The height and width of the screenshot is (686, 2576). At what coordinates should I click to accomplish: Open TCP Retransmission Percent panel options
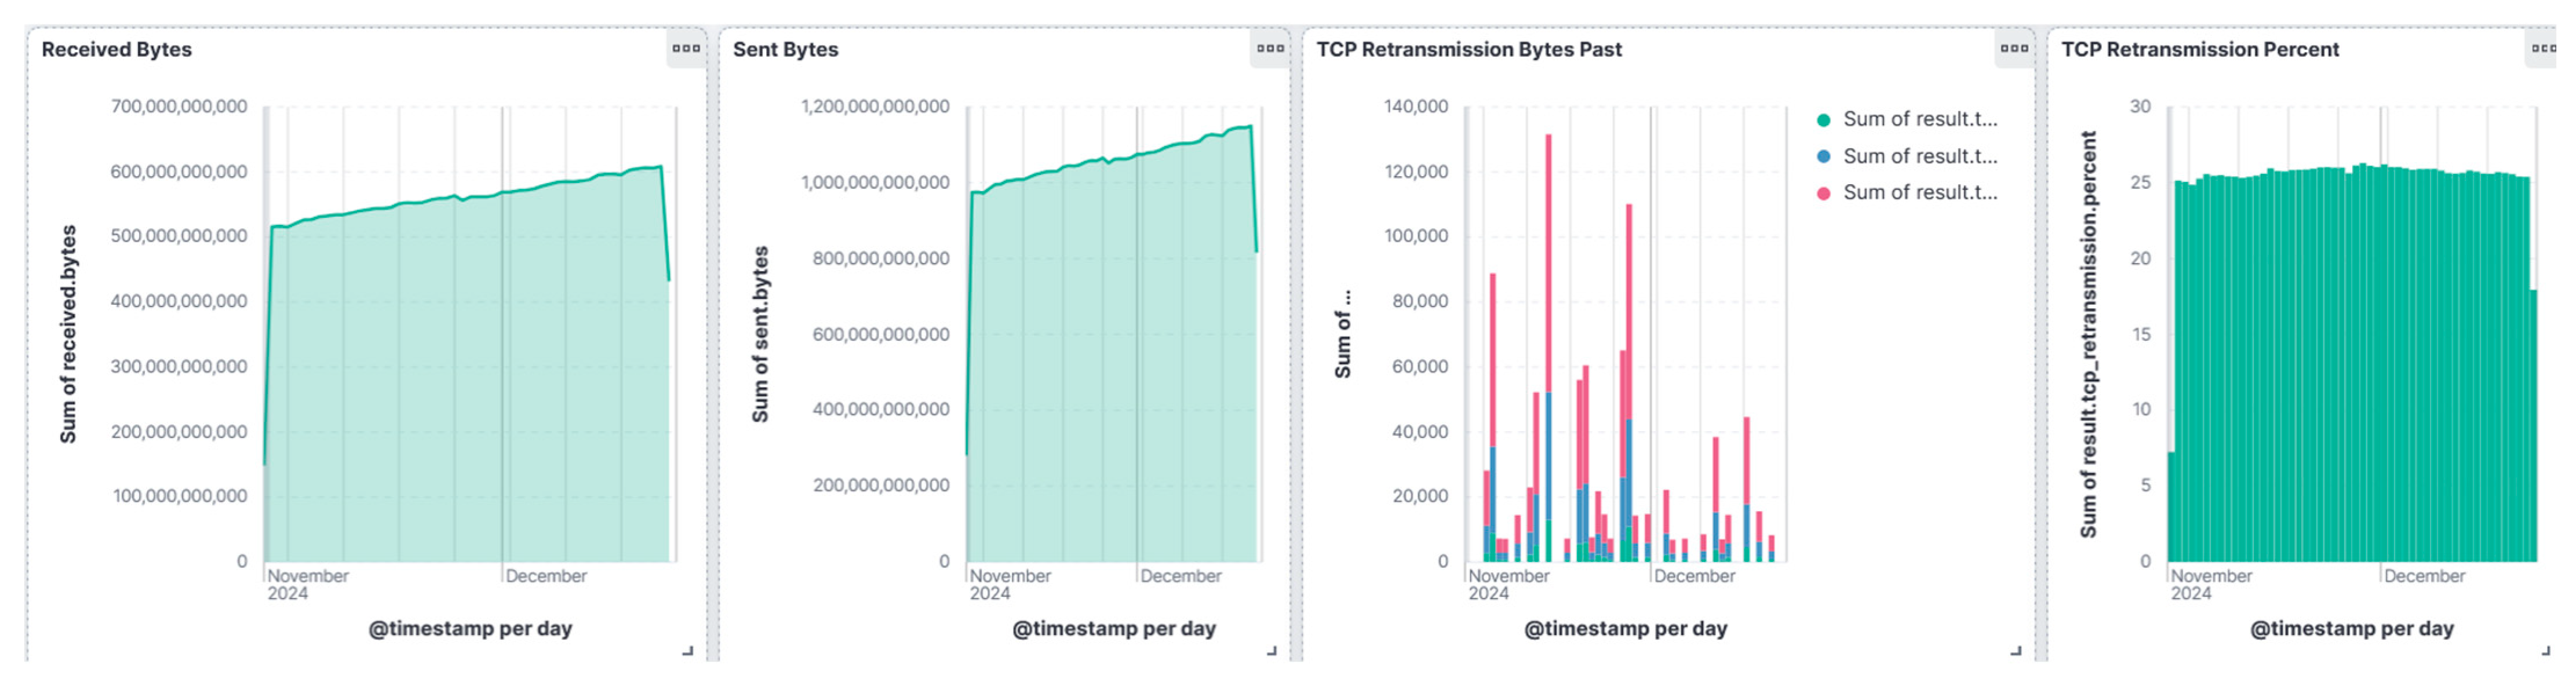pyautogui.click(x=2544, y=48)
